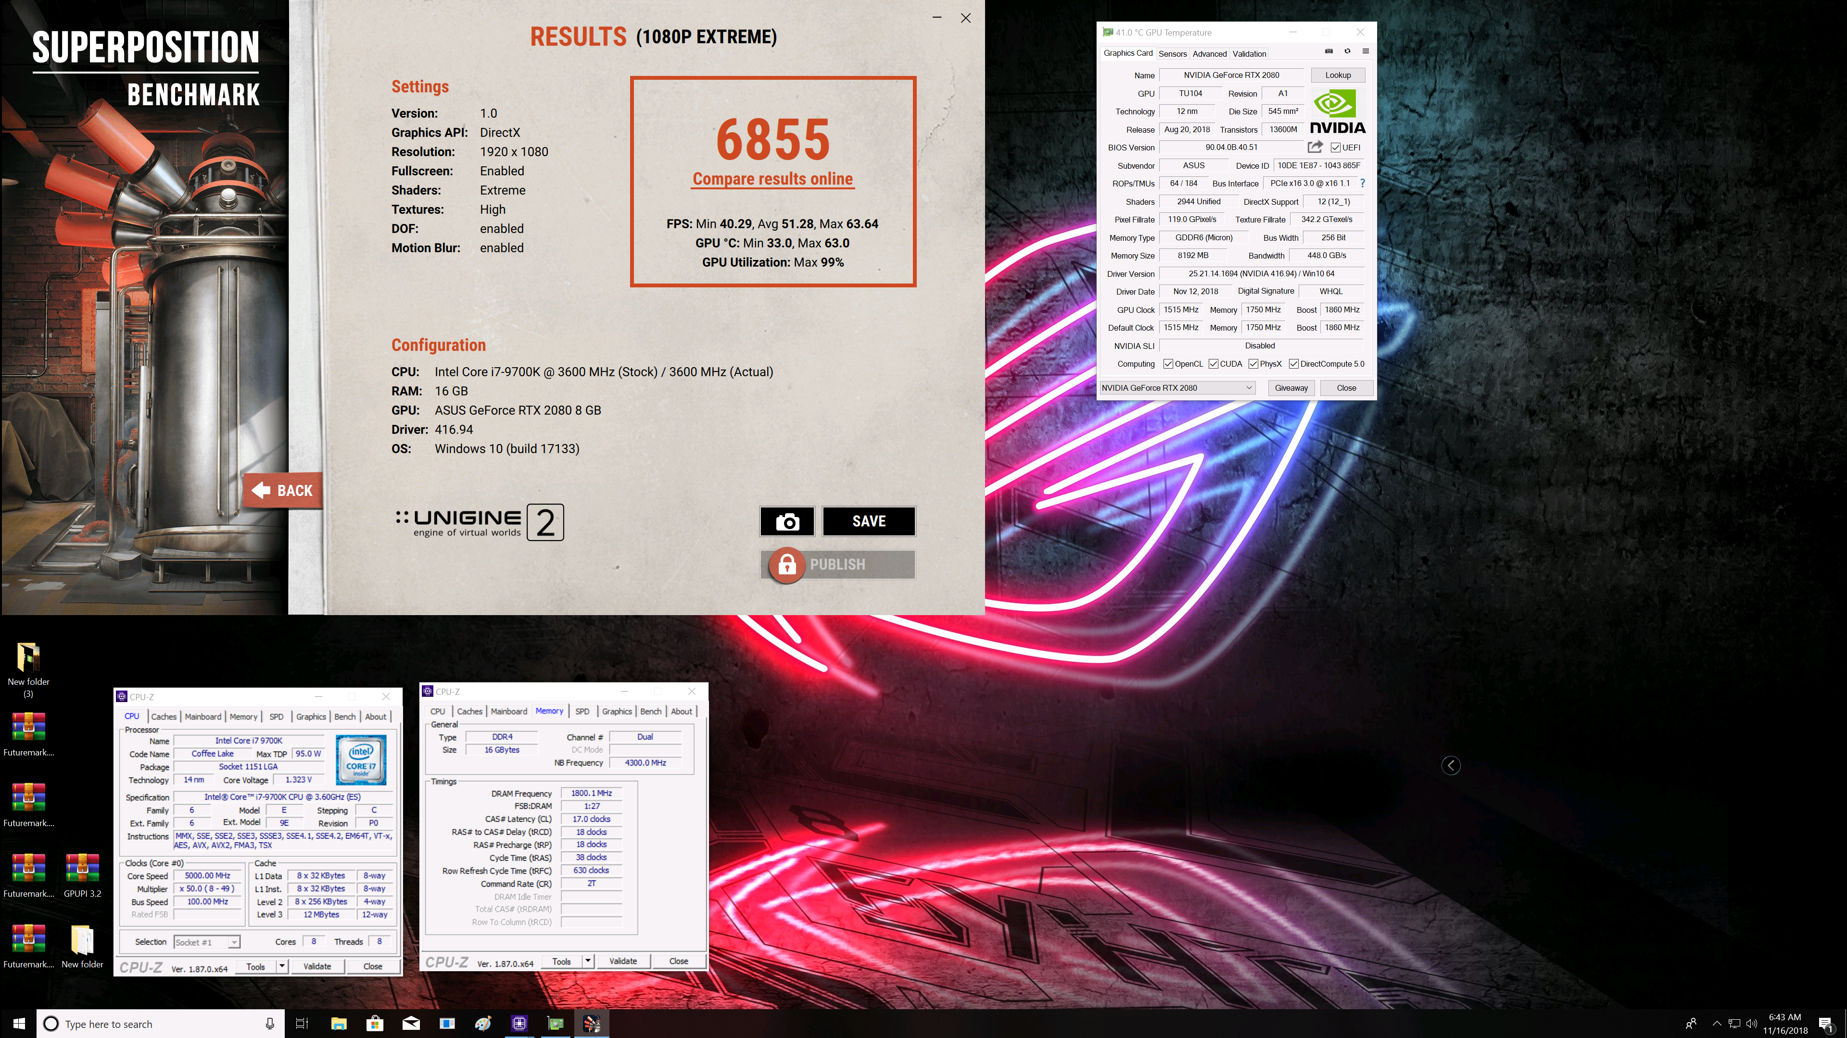Screen dimensions: 1847x1038
Task: Click the Lookup button in GPU-Z
Action: coord(1337,74)
